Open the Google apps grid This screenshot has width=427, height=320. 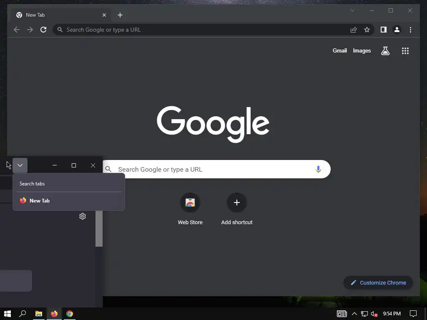point(405,51)
